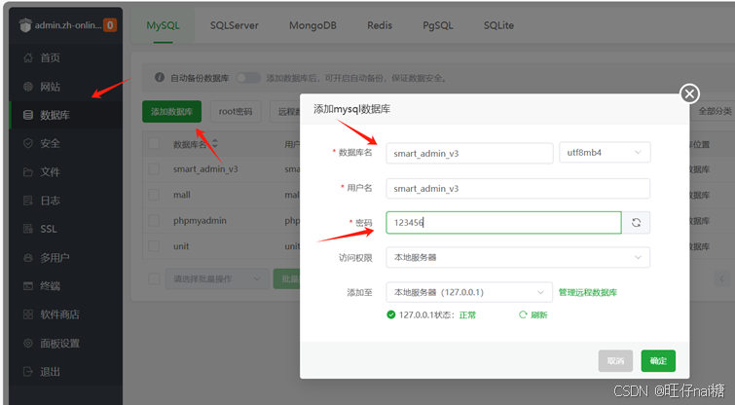Click 取消 to cancel the dialog

click(615, 361)
